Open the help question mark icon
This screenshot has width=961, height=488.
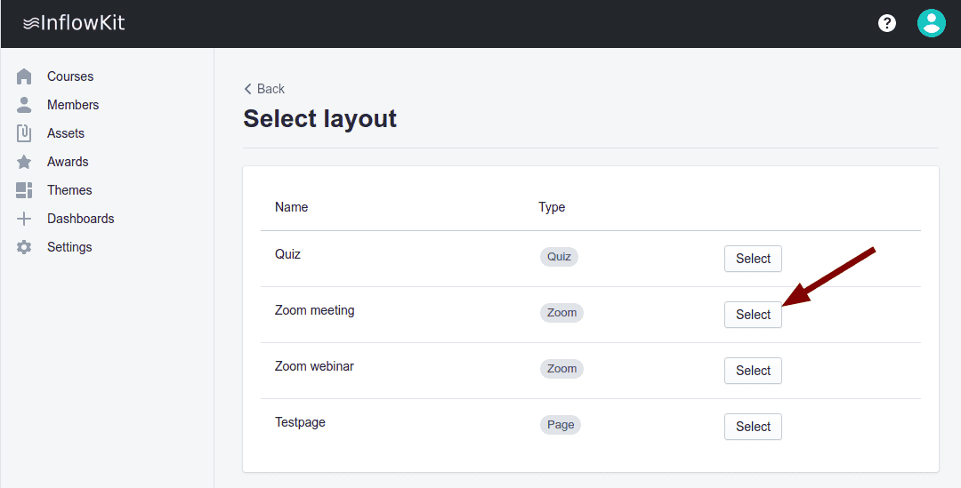[x=887, y=23]
